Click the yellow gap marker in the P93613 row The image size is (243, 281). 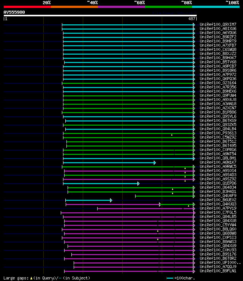point(172,135)
